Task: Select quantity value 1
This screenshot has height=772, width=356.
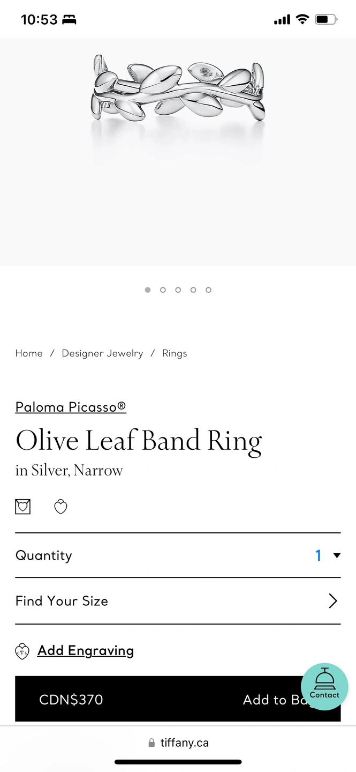Action: click(x=319, y=555)
